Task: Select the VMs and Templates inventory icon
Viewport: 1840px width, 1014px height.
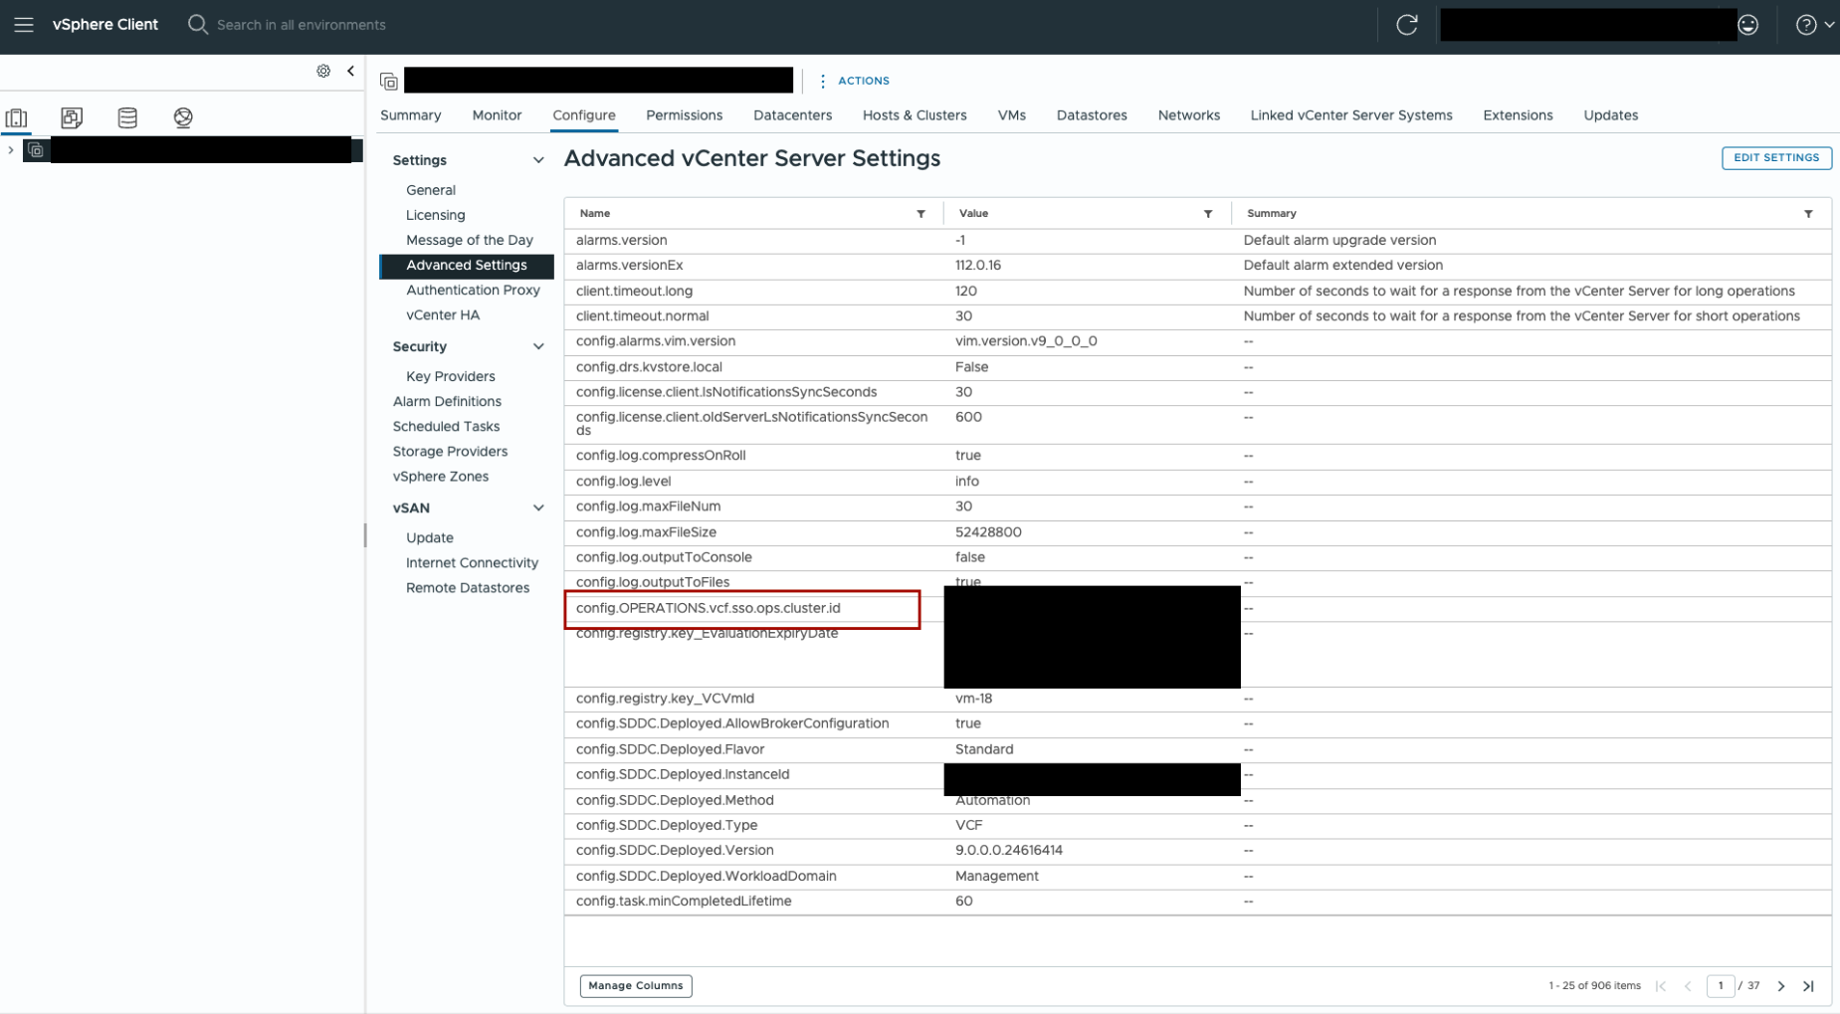Action: click(x=72, y=118)
